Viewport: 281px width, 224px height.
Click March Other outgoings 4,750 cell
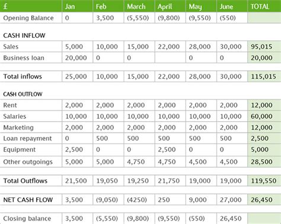pyautogui.click(x=139, y=162)
